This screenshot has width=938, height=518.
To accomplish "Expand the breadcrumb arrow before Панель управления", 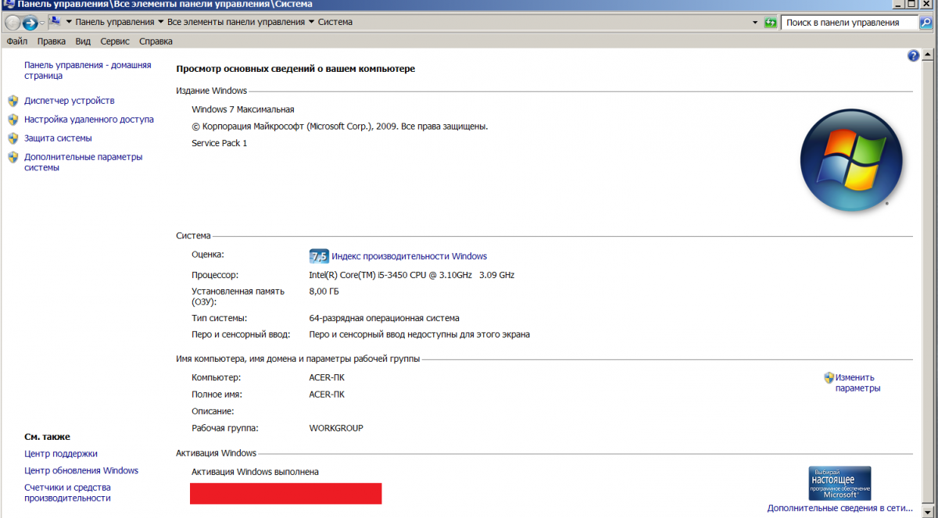I will [69, 23].
